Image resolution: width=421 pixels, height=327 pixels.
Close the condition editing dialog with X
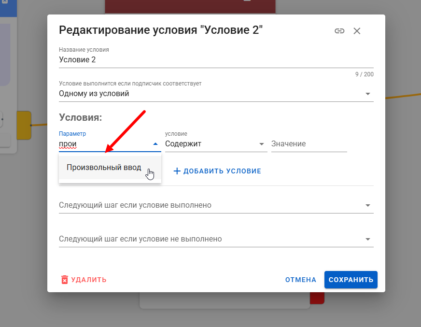click(x=357, y=31)
